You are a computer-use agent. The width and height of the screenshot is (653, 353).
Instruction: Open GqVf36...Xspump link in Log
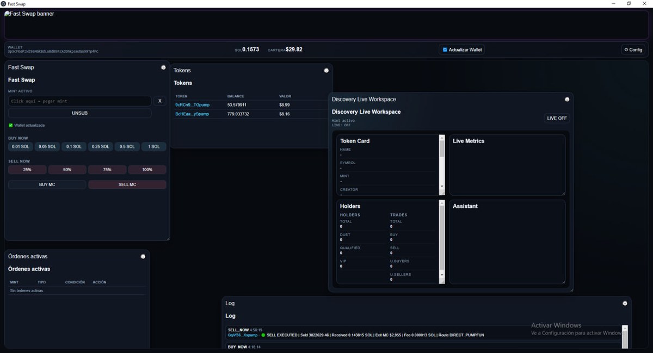pos(243,335)
